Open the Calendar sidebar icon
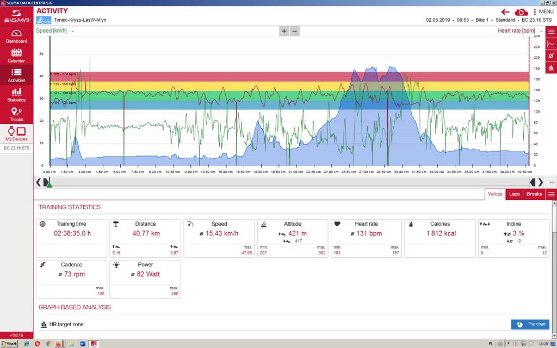 [x=16, y=56]
